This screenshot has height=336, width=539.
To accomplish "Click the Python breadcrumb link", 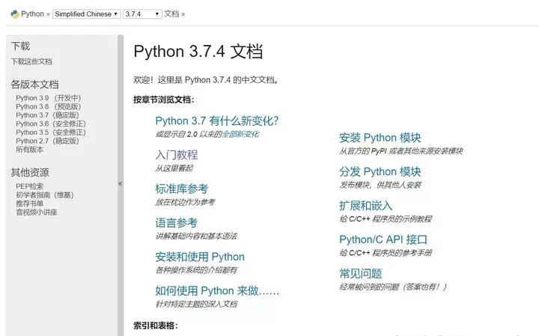I will point(32,14).
